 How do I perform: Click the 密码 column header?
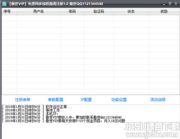click(72, 12)
